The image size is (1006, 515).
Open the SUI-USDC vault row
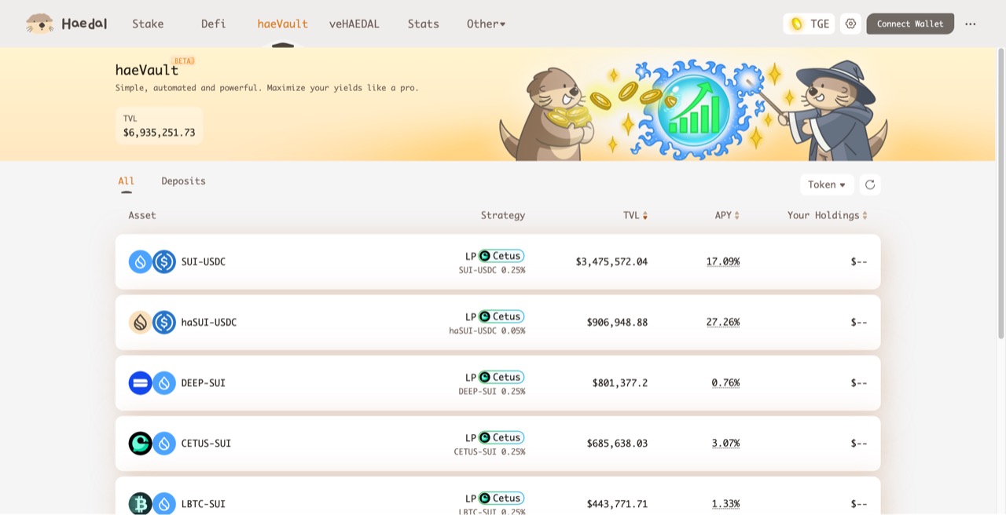tap(497, 261)
